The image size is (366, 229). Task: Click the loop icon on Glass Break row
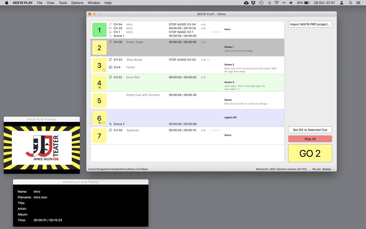coord(208,60)
